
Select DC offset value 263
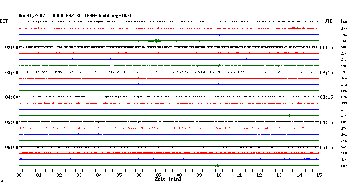pyautogui.click(x=344, y=22)
